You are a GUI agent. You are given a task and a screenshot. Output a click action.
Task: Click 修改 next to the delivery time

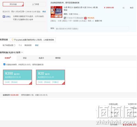click(x=44, y=11)
